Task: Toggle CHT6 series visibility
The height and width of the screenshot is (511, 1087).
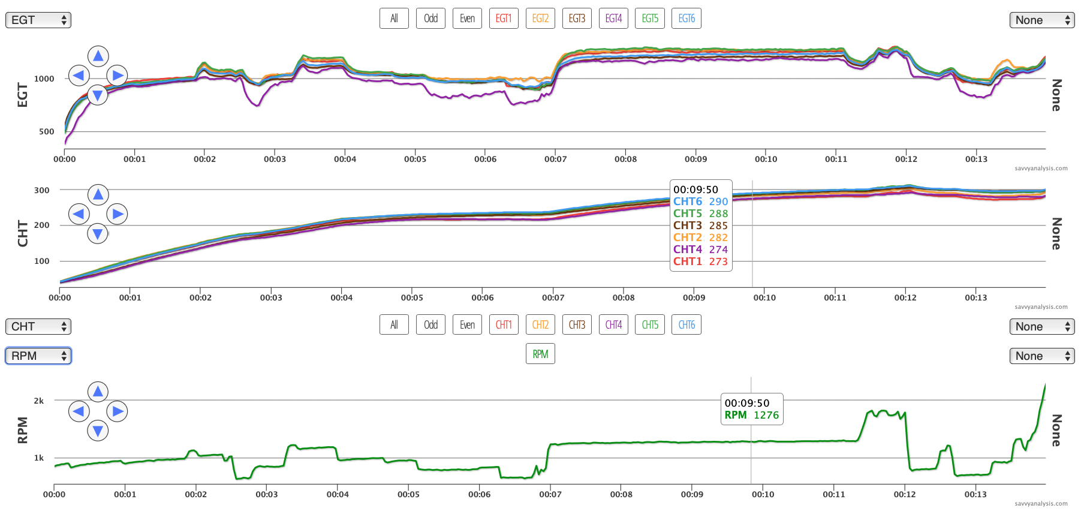Action: pos(686,325)
